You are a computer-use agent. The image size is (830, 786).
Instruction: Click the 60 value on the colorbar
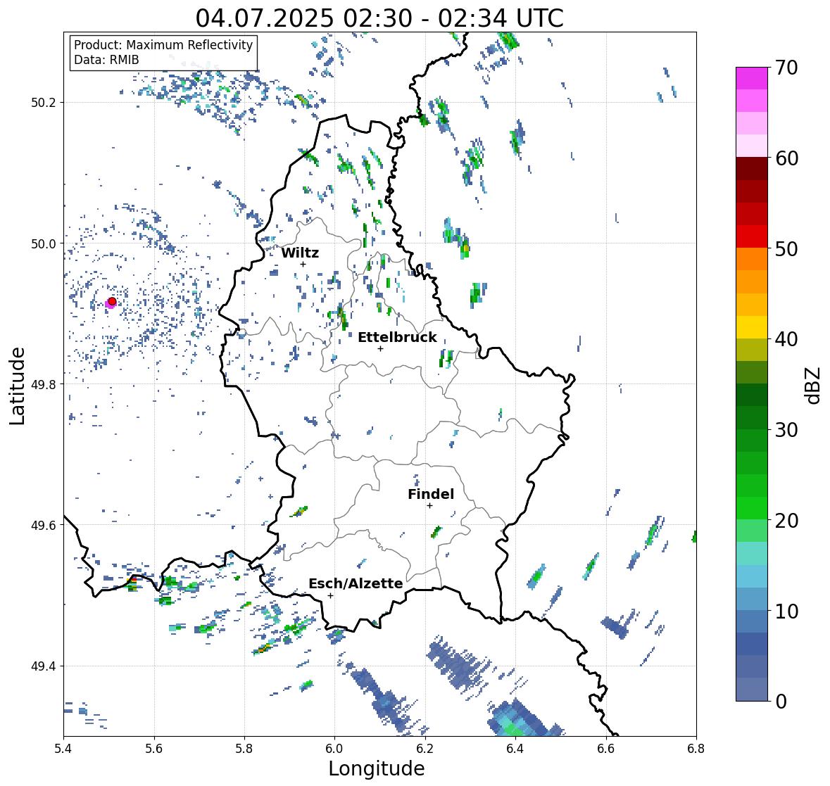pos(786,158)
